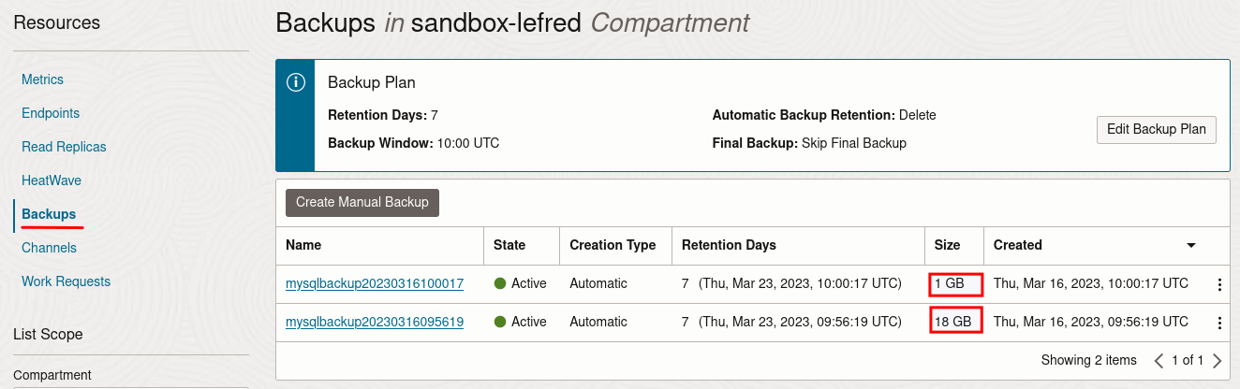The image size is (1240, 389).
Task: Open actions menu for mysqlbackup20230316095619
Action: click(x=1219, y=324)
